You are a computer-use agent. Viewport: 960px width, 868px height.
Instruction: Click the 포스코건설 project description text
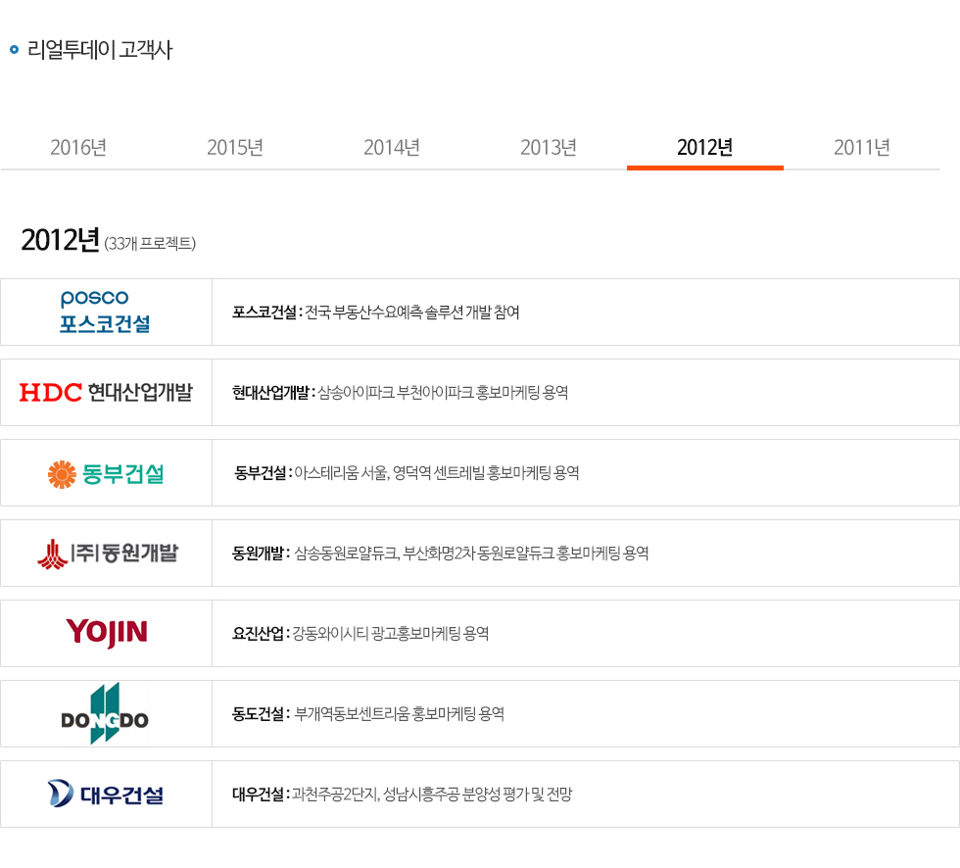tap(375, 313)
